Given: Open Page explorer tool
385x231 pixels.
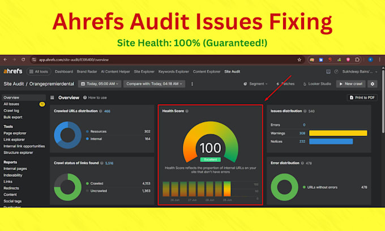Looking at the screenshot, I should [x=15, y=133].
